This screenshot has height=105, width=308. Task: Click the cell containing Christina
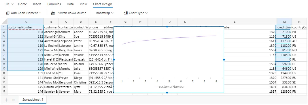[x=81, y=82]
